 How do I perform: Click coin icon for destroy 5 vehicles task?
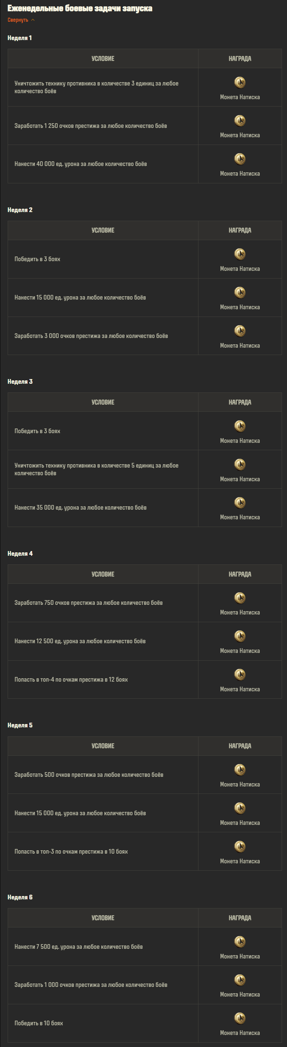point(240,464)
